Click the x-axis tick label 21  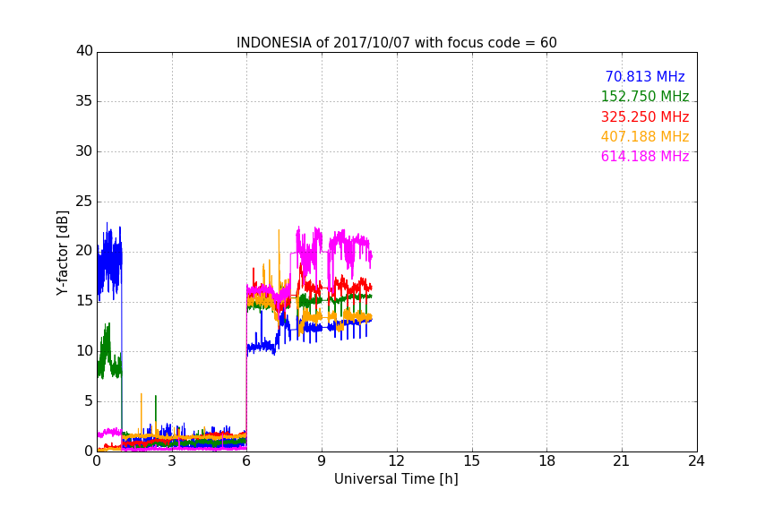pos(622,461)
